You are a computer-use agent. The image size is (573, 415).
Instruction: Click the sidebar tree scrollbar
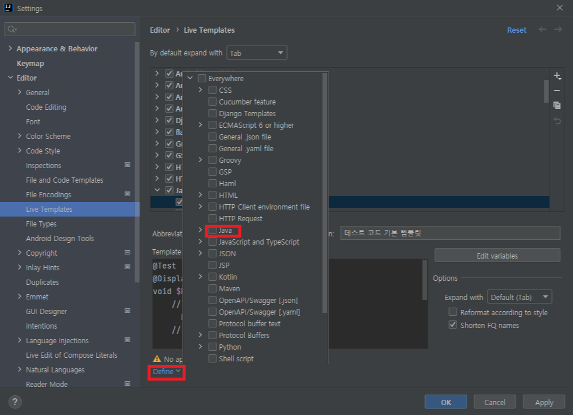137,162
